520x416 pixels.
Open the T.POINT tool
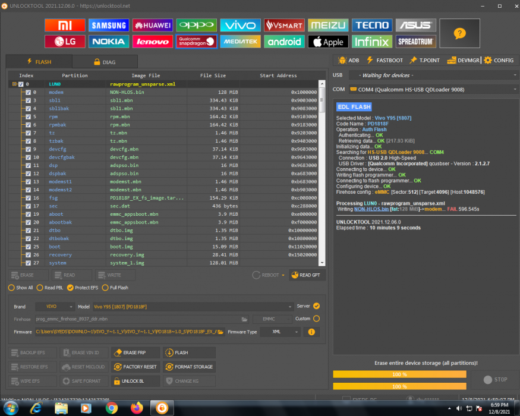[x=424, y=61]
